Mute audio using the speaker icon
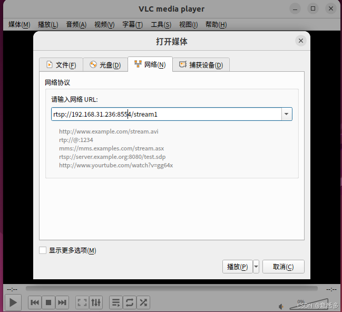The height and width of the screenshot is (312, 342). (281, 307)
